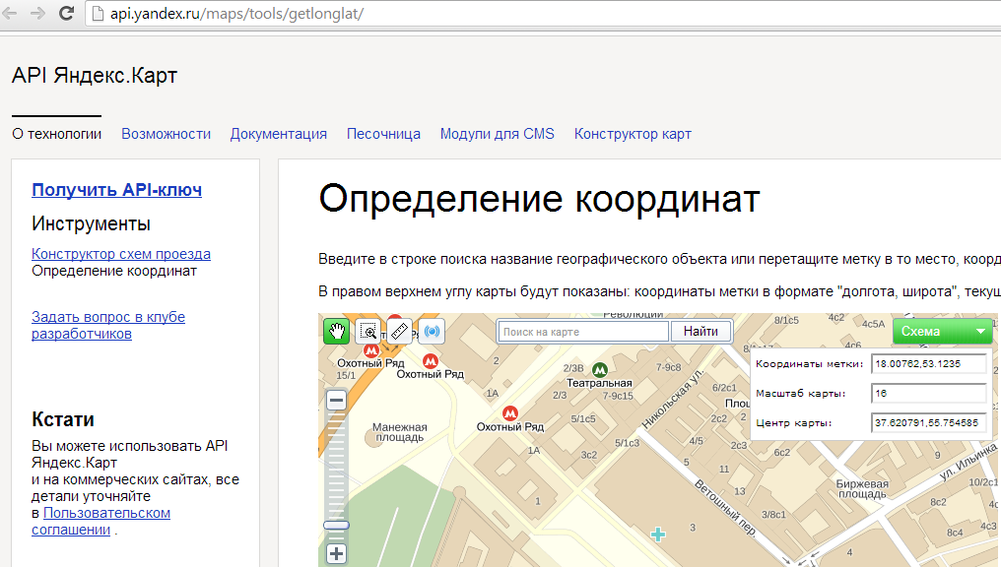Click the Определение координат sidebar item

pyautogui.click(x=114, y=271)
